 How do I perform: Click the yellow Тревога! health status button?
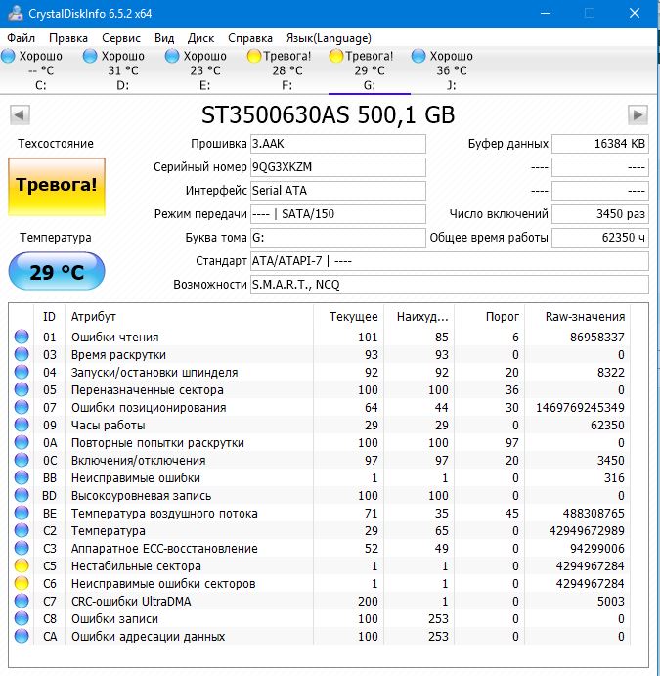tap(56, 185)
